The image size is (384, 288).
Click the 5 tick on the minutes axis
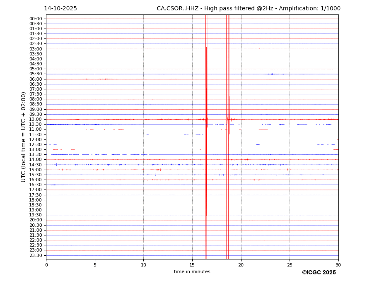(95, 265)
